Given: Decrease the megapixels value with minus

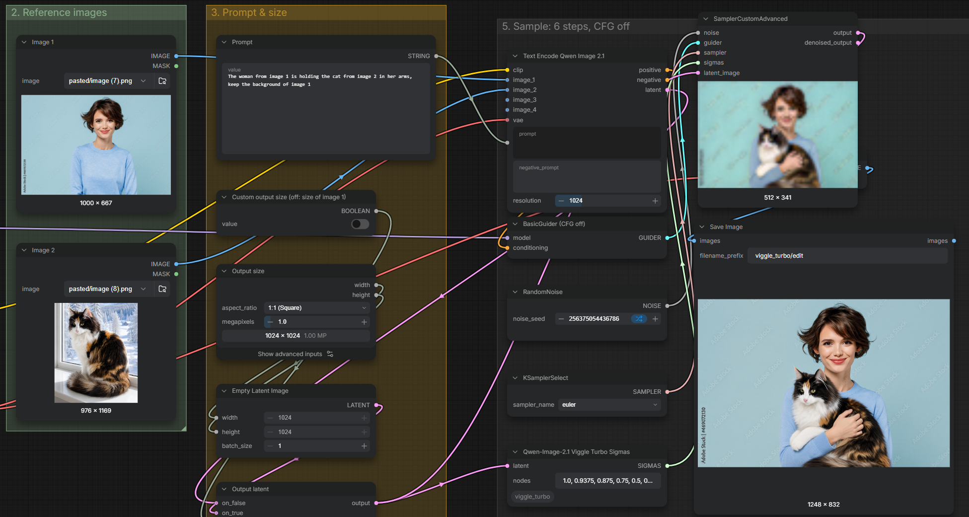Looking at the screenshot, I should click(270, 322).
